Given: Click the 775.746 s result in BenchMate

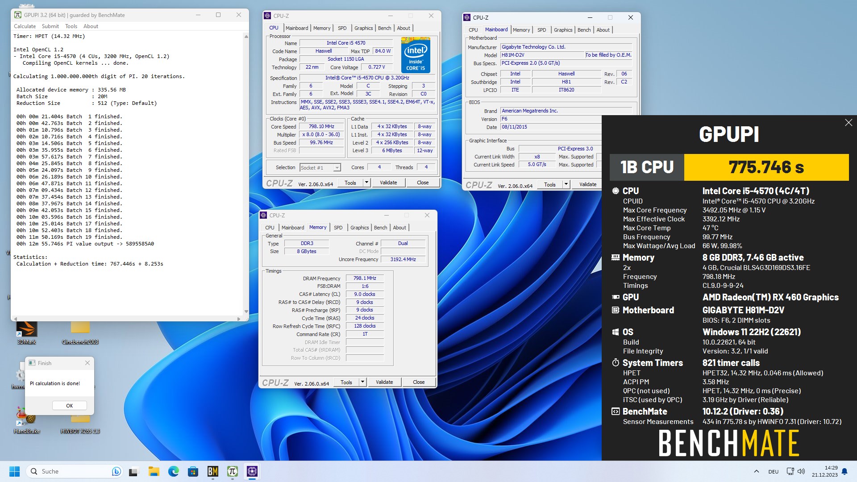Looking at the screenshot, I should coord(766,167).
